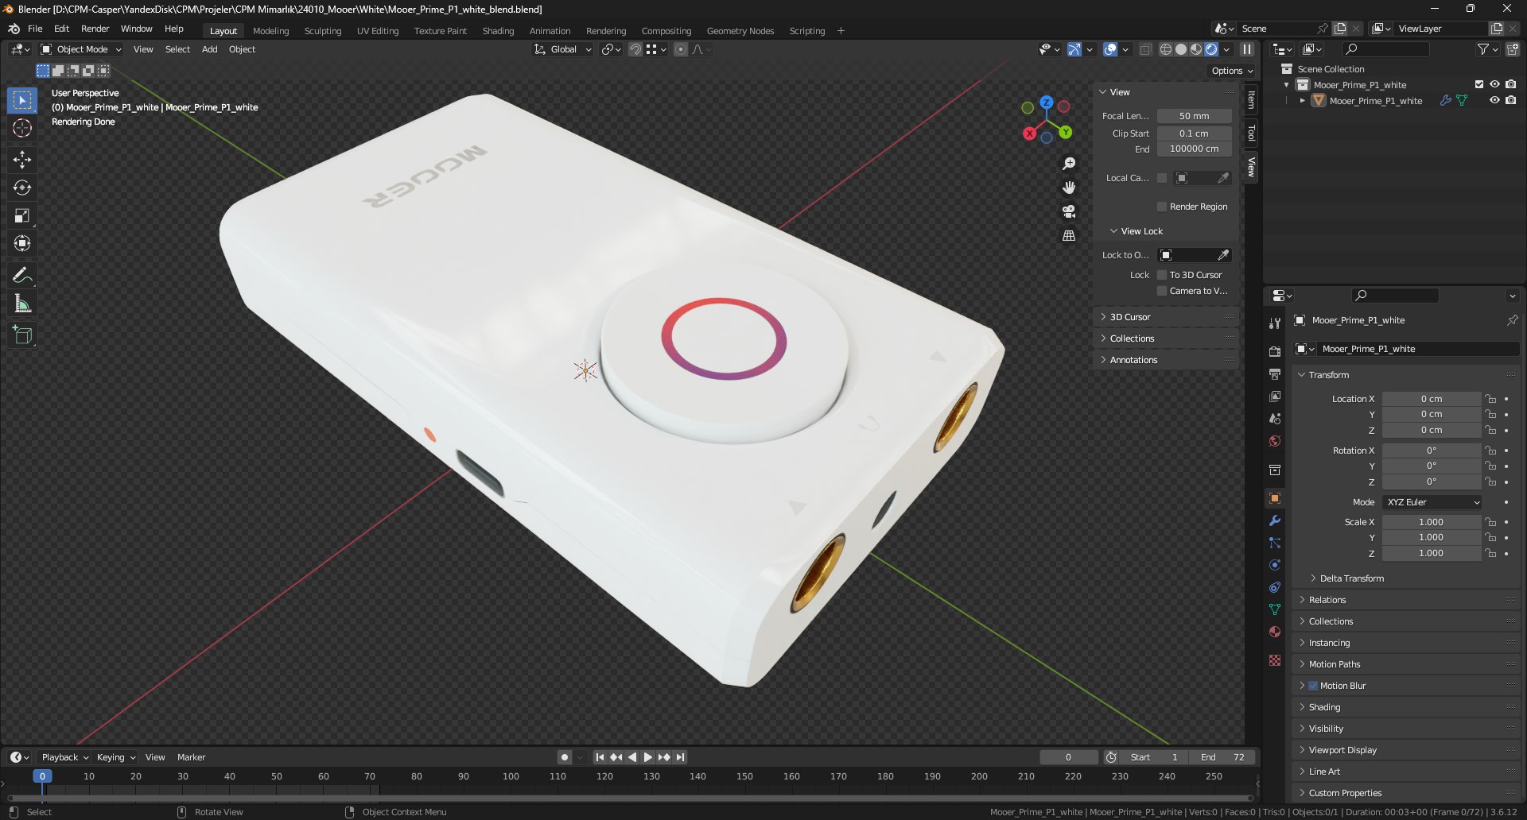Open the Marker menu in timeline
Viewport: 1527px width, 820px height.
191,757
